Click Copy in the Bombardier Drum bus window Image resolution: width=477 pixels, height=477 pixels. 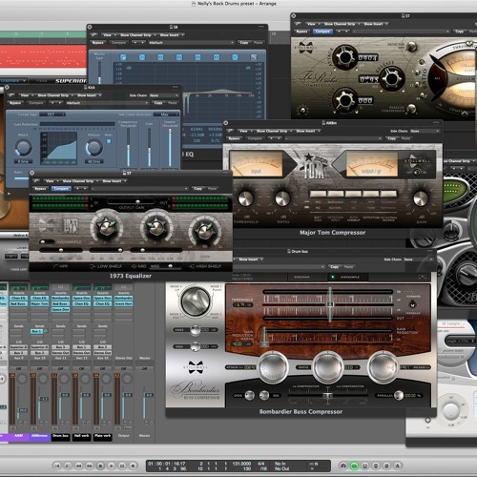[334, 267]
